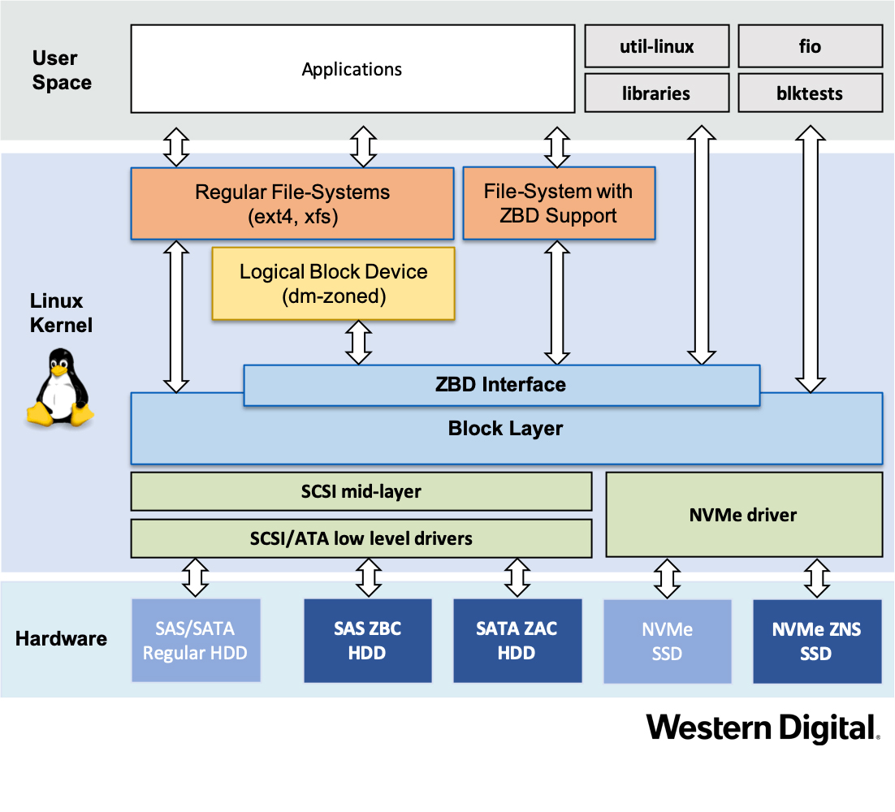Select the Linux Kernel label

60,313
